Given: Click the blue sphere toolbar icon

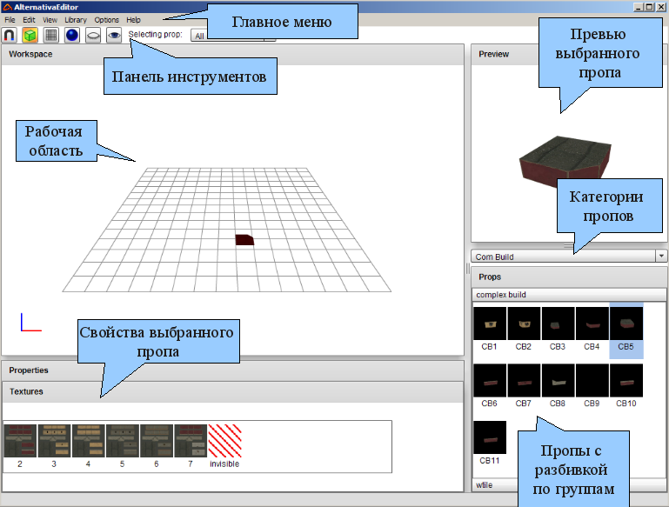Looking at the screenshot, I should click(x=72, y=36).
